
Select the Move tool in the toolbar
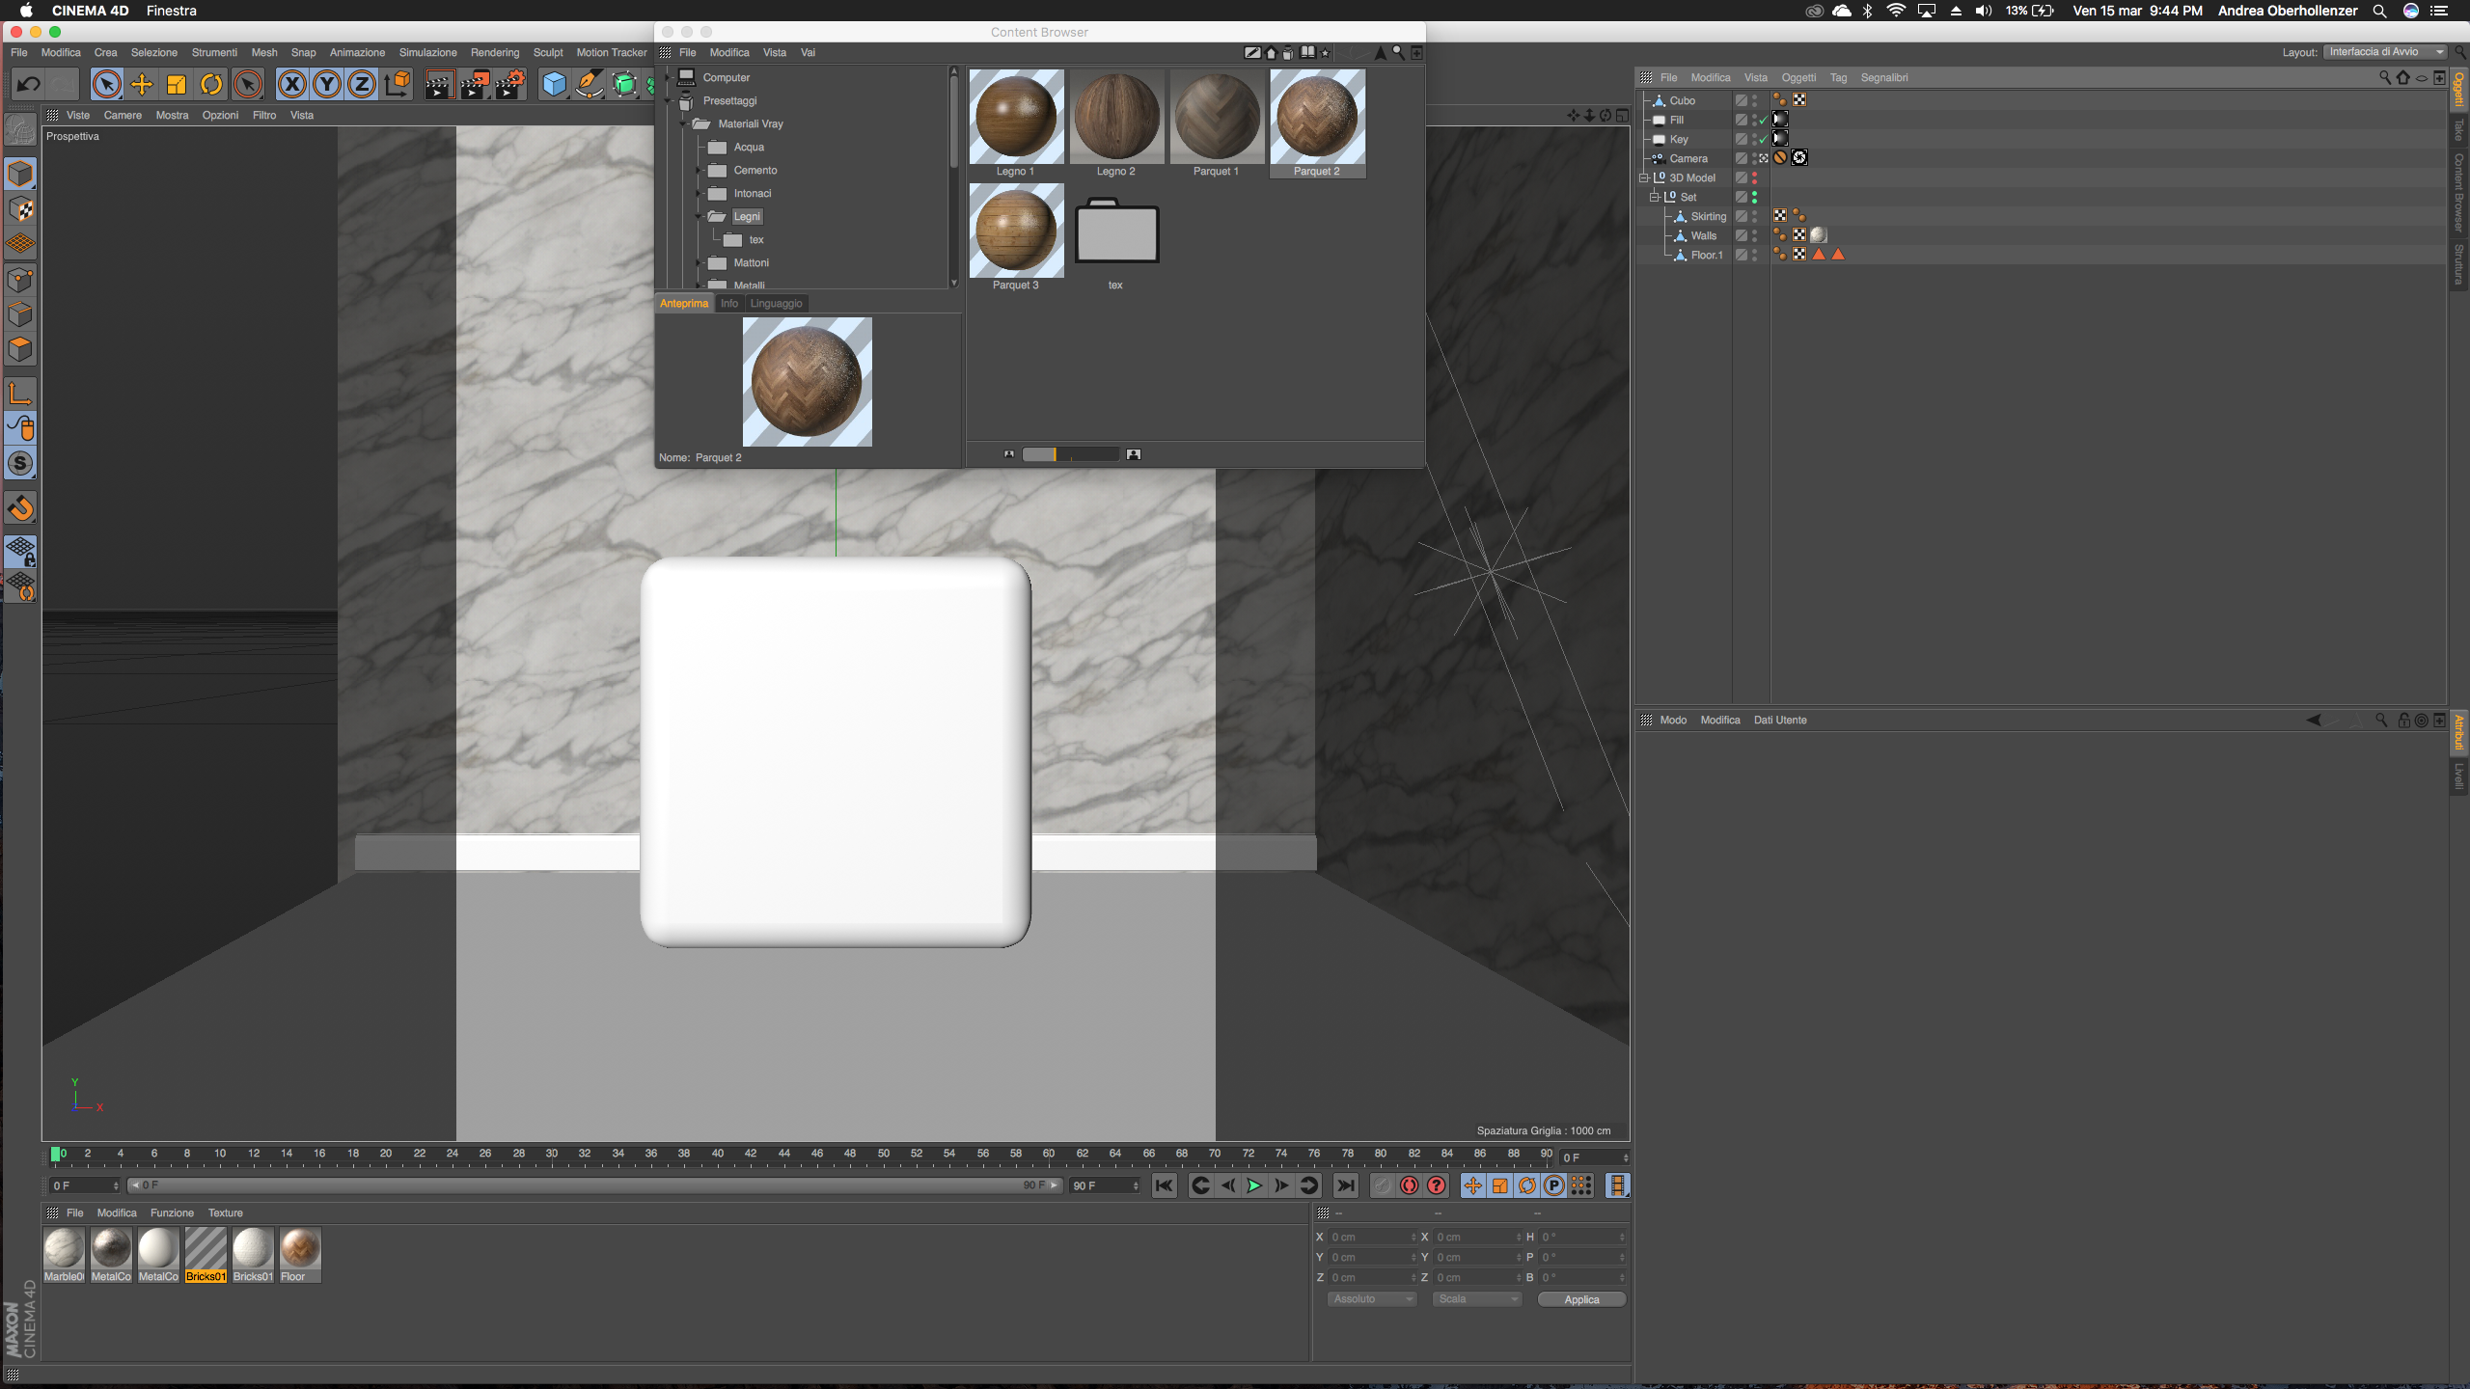[142, 85]
